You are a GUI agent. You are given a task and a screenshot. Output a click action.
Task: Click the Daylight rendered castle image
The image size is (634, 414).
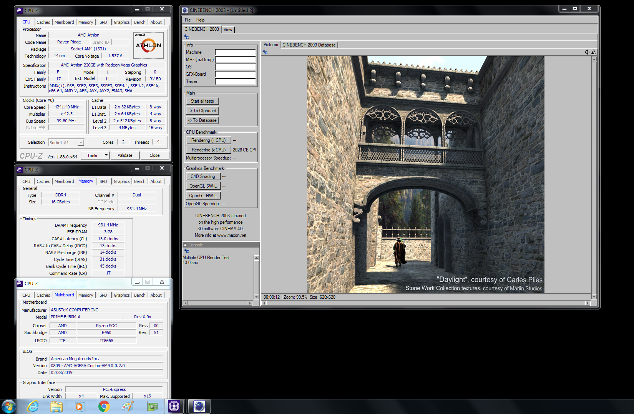click(x=425, y=175)
